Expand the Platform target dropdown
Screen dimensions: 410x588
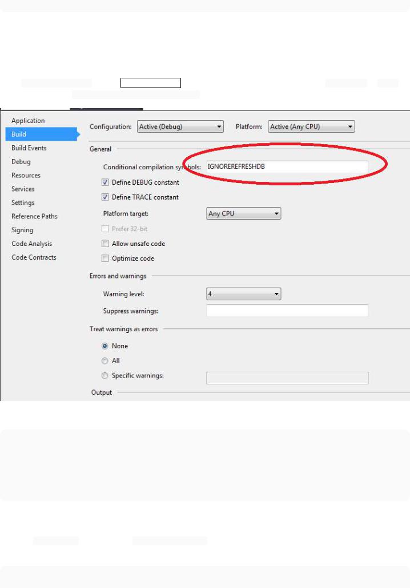(x=243, y=213)
